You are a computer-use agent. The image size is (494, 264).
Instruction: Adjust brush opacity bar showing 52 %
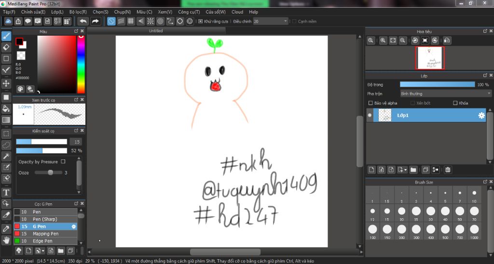coord(41,151)
